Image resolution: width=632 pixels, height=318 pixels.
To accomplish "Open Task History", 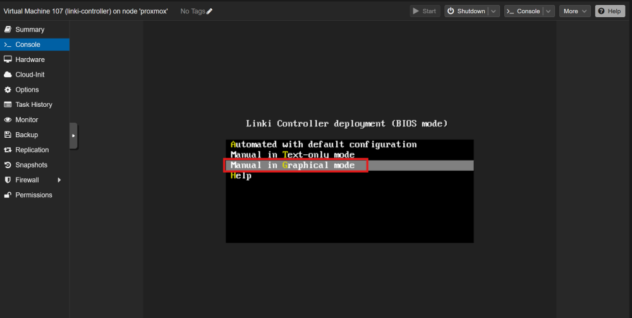I will click(x=35, y=104).
